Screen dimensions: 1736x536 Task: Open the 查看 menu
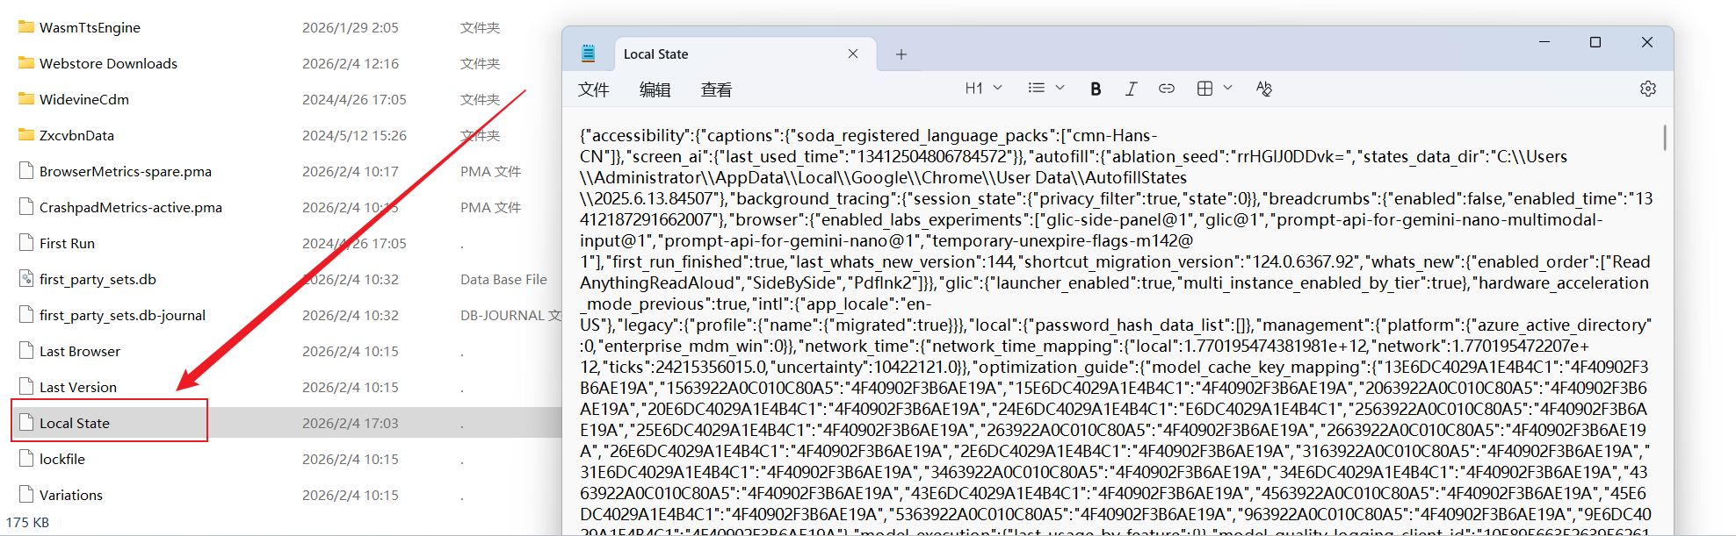tap(716, 89)
